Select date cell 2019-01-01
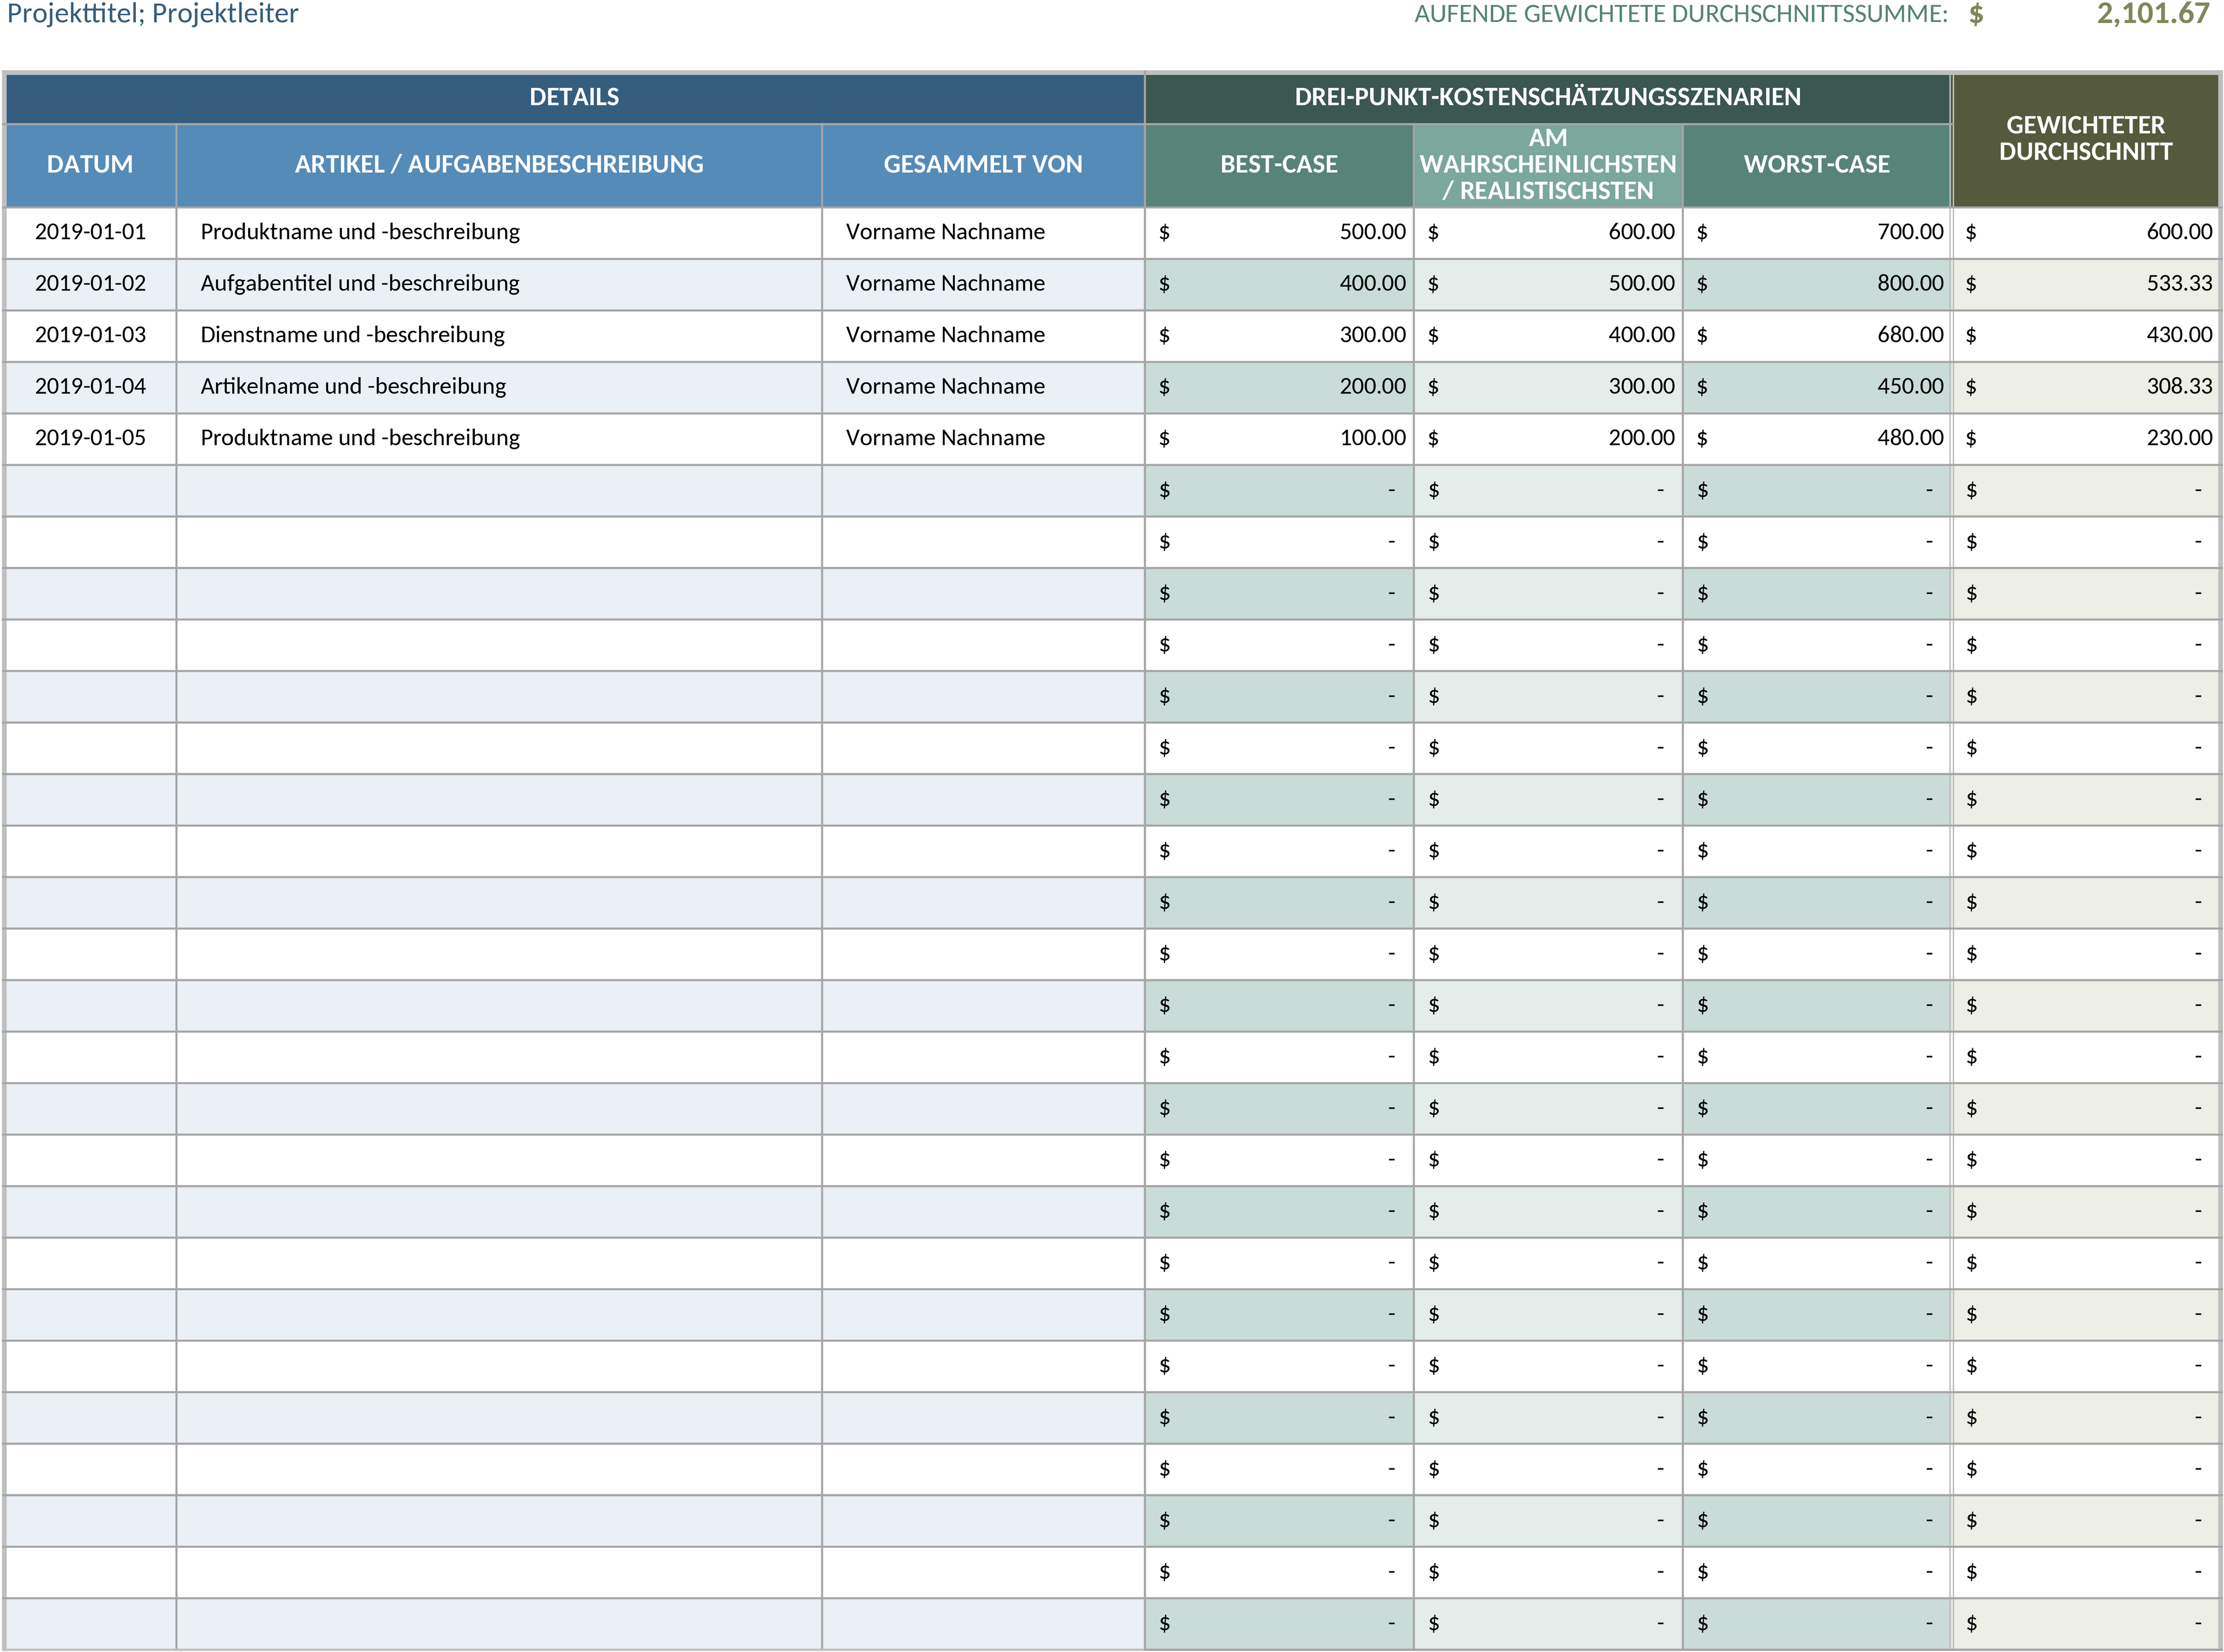Viewport: 2224px width, 1652px height. point(90,232)
